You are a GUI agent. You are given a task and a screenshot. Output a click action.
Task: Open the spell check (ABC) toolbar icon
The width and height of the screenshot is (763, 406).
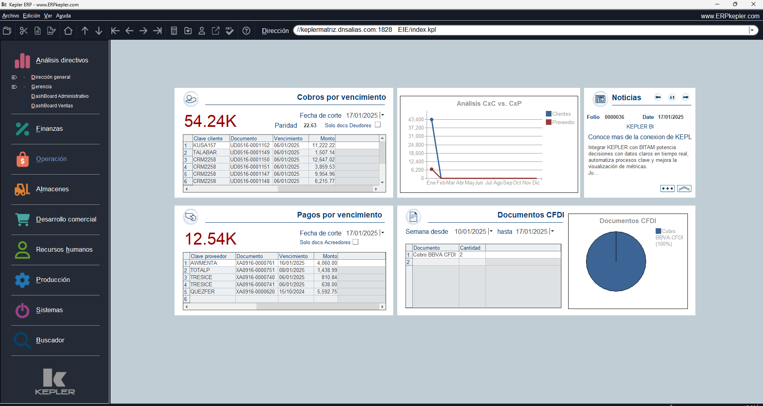pyautogui.click(x=230, y=31)
